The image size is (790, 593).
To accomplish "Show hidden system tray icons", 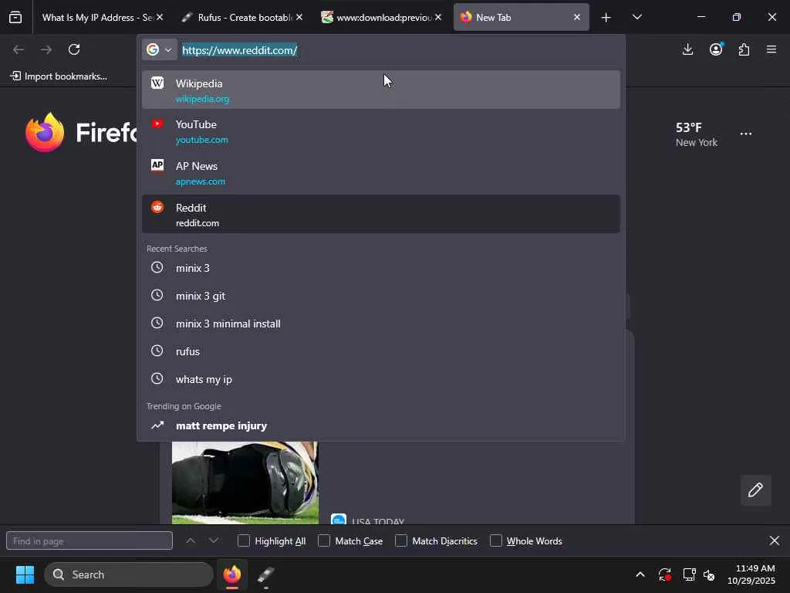I will point(640,574).
